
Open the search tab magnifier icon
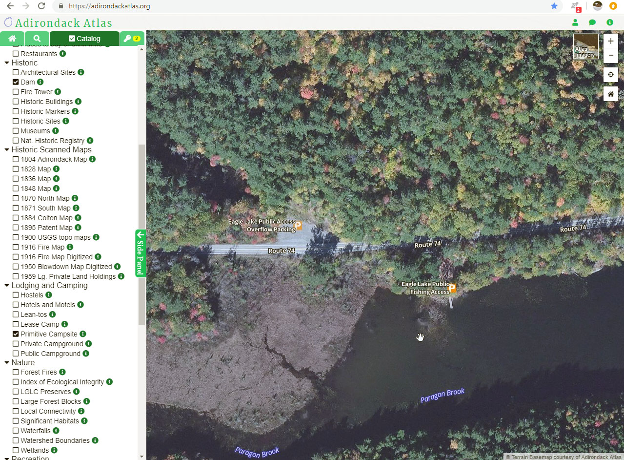(x=37, y=39)
